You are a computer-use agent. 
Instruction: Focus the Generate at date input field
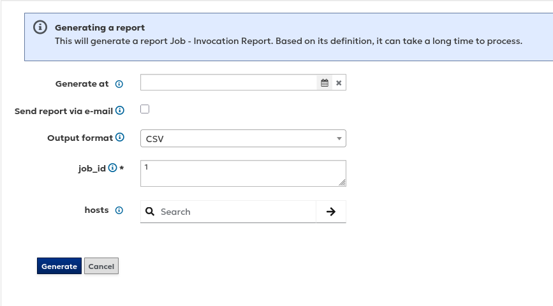click(228, 83)
